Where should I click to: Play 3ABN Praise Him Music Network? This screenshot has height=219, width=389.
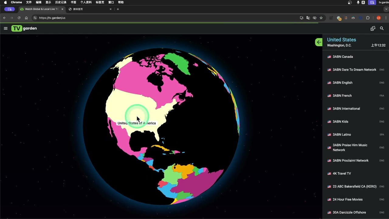pos(356,148)
